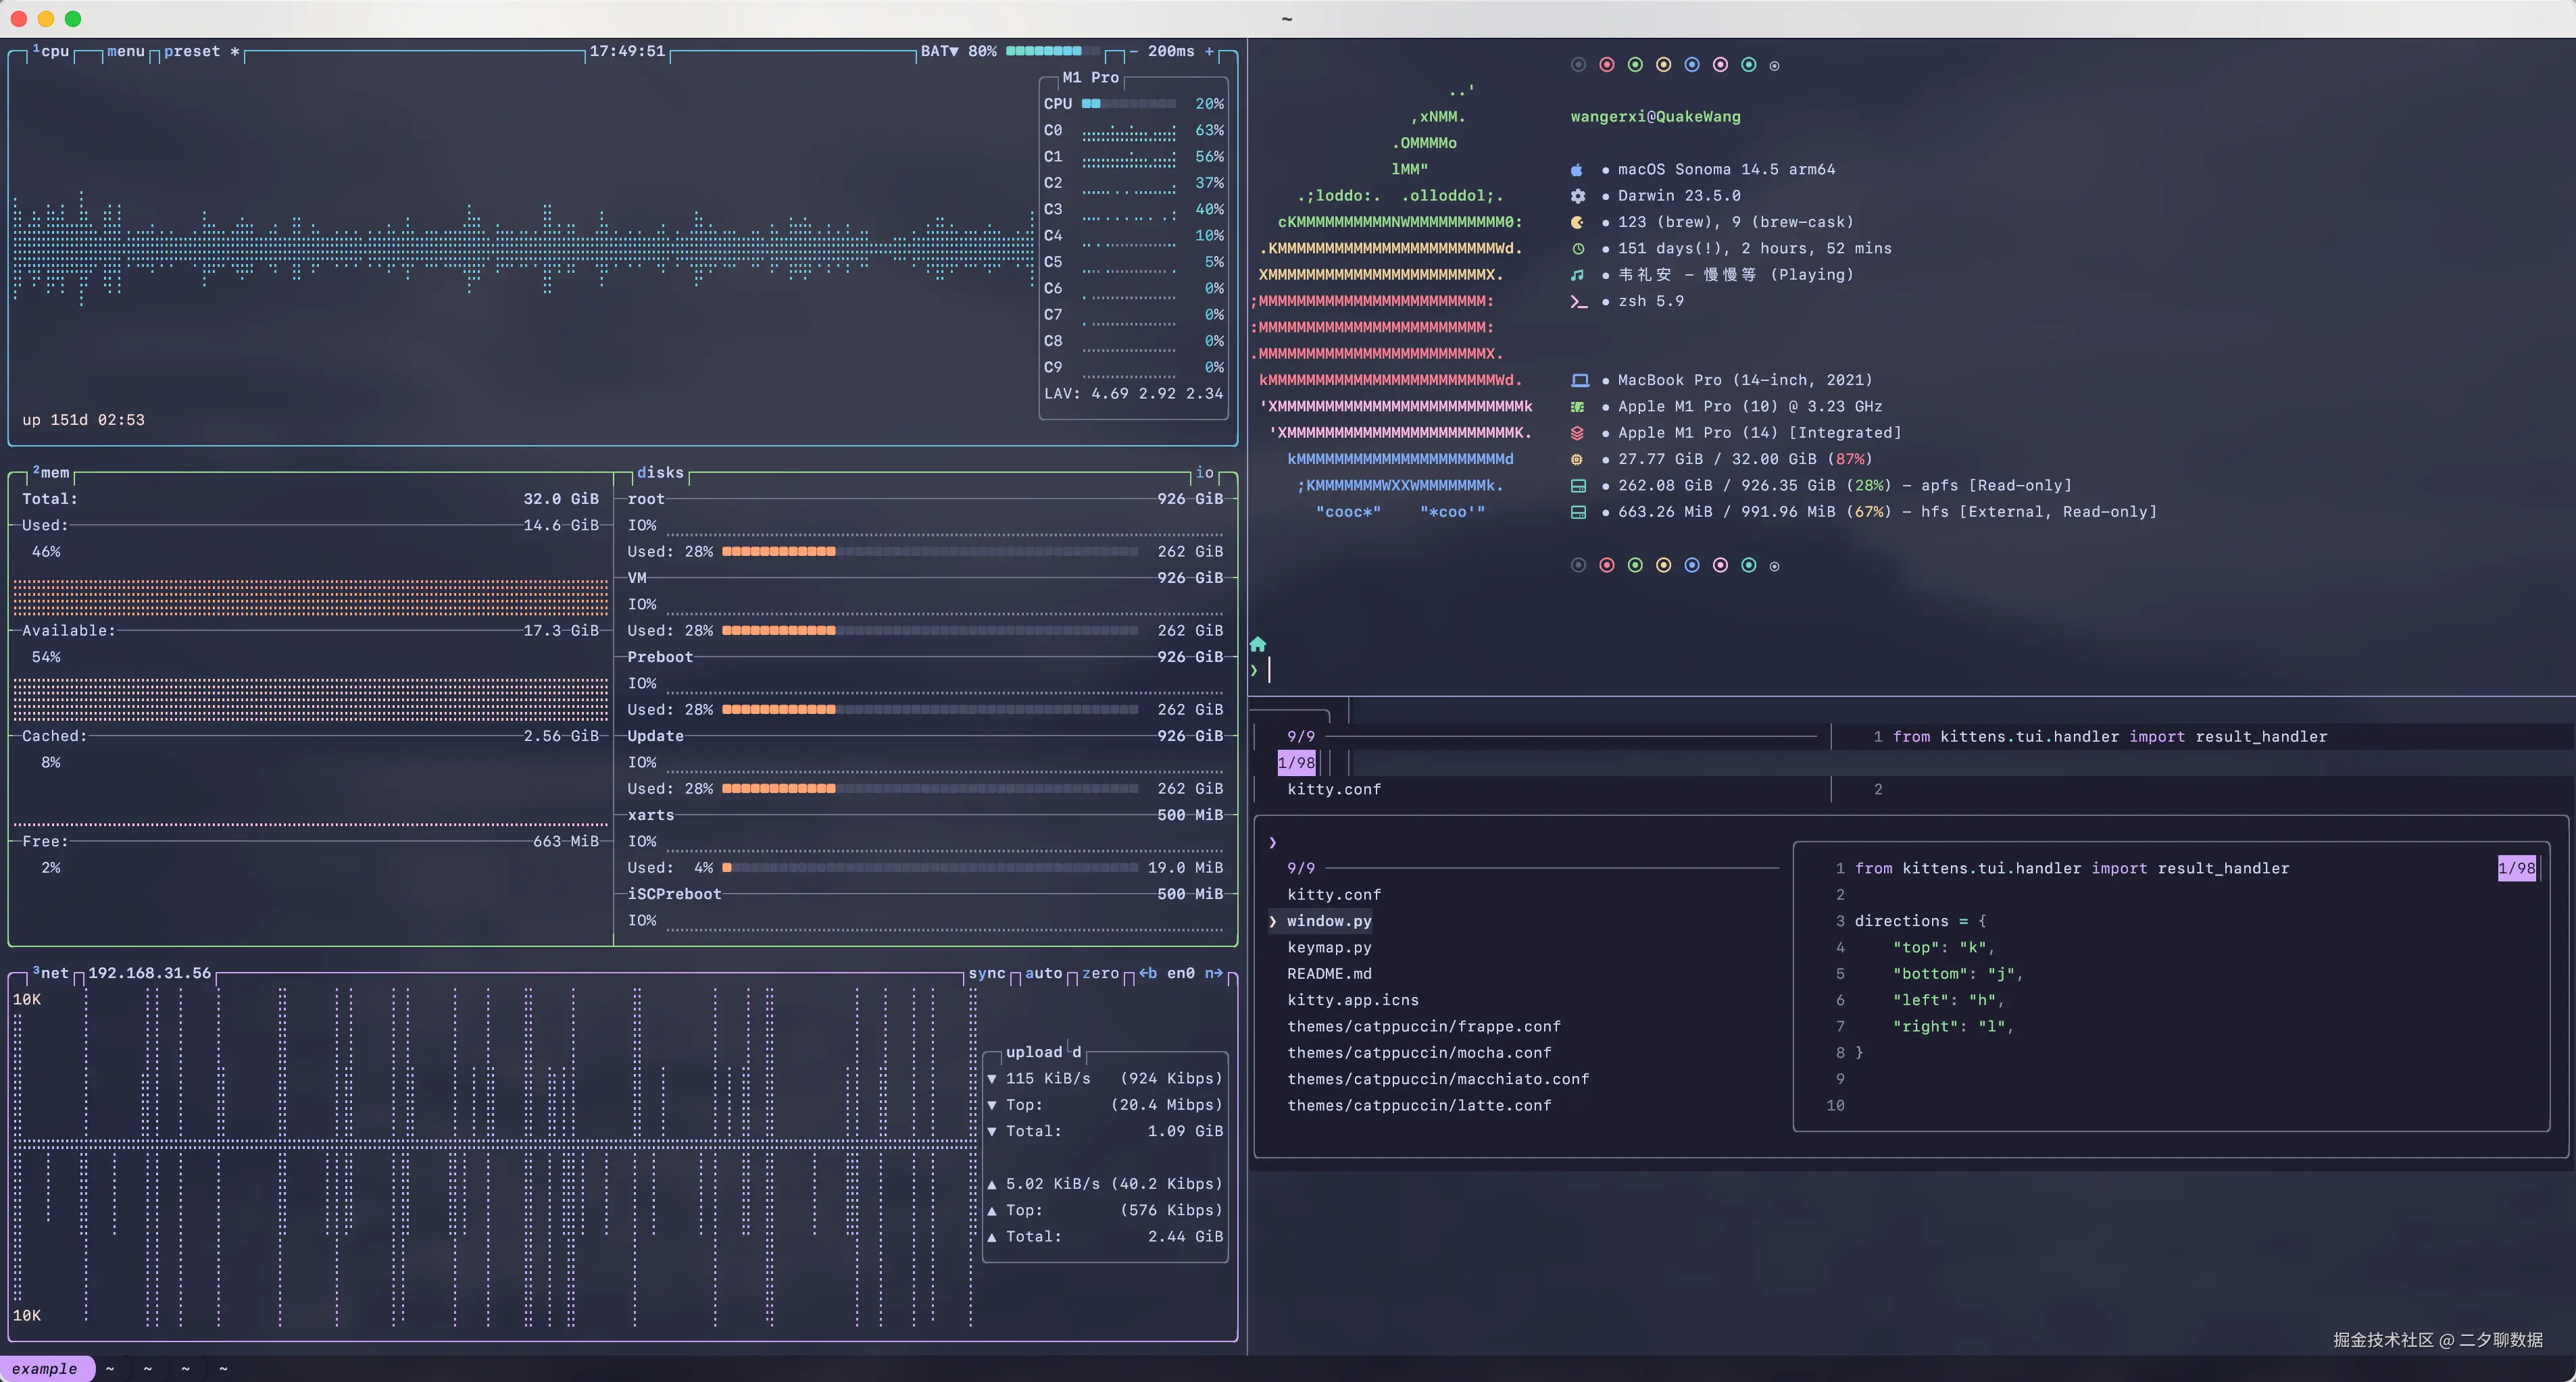Decrease the 200ms update interval with minus
Screen dimensions: 2576x1382
tap(1133, 51)
